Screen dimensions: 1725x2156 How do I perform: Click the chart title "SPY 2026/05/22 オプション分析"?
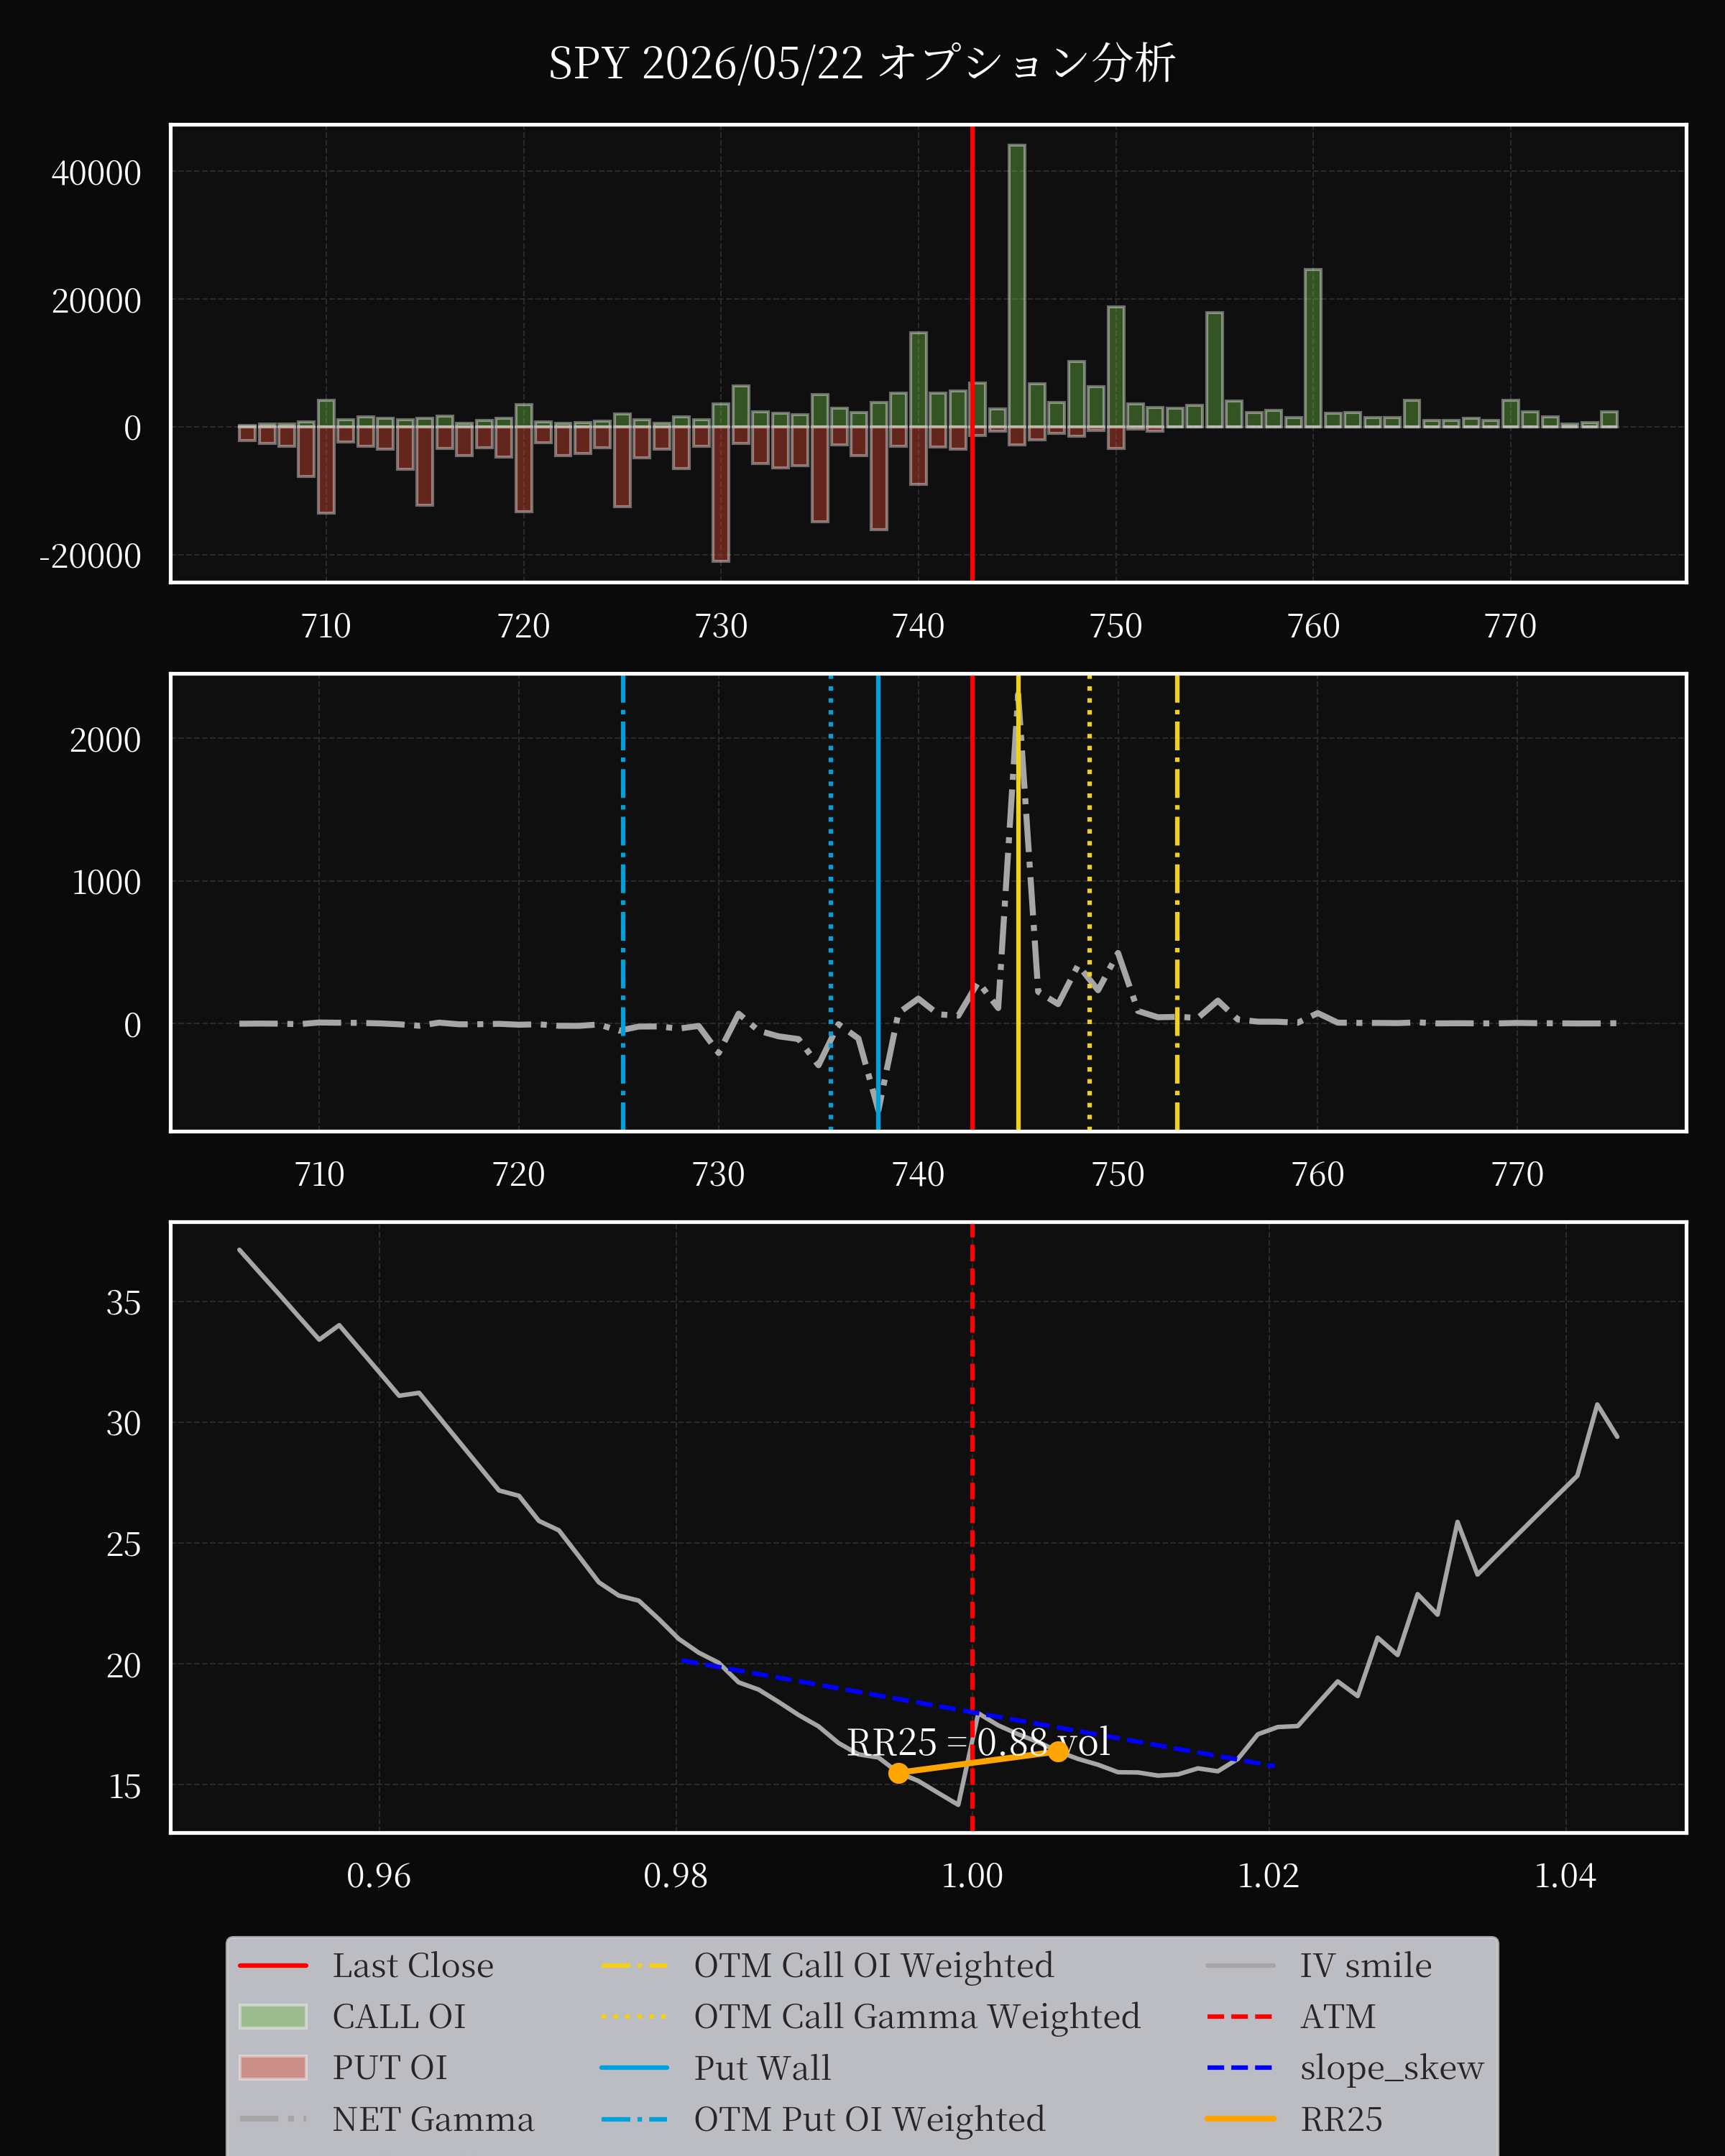point(861,63)
